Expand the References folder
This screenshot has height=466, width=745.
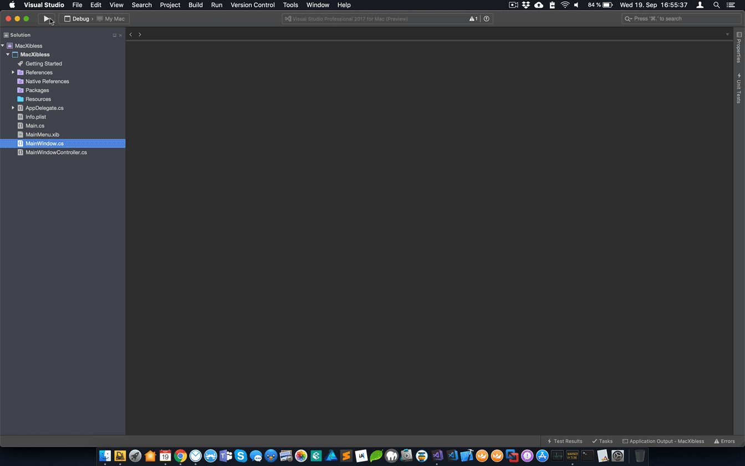point(13,73)
